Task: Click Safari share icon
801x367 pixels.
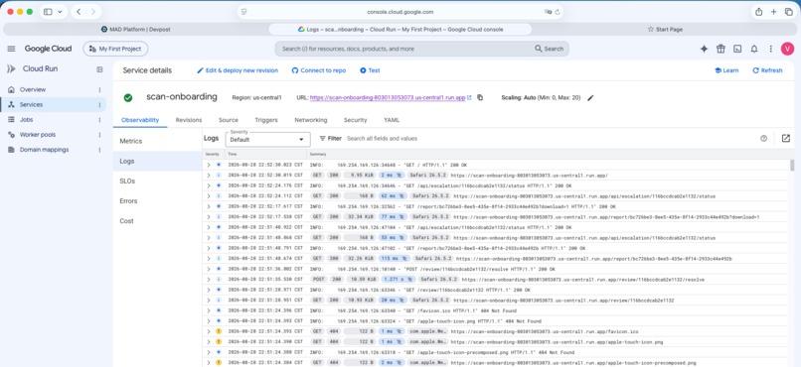Action: tap(758, 12)
